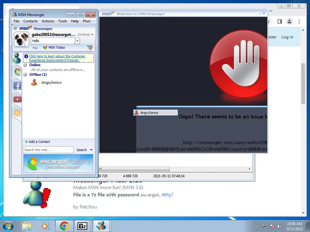The image size is (310, 232).
Task: Click the browser vertical scrollbar thumb
Action: (x=303, y=84)
